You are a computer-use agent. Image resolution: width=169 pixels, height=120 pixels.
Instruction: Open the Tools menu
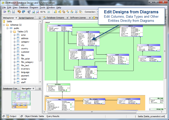click(x=43, y=7)
